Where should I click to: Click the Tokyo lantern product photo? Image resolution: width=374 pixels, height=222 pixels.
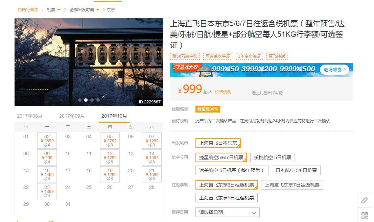(x=89, y=62)
